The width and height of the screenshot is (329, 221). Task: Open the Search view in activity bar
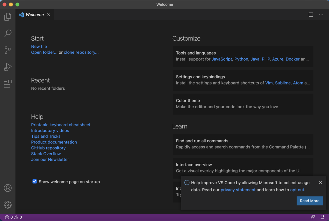point(8,33)
